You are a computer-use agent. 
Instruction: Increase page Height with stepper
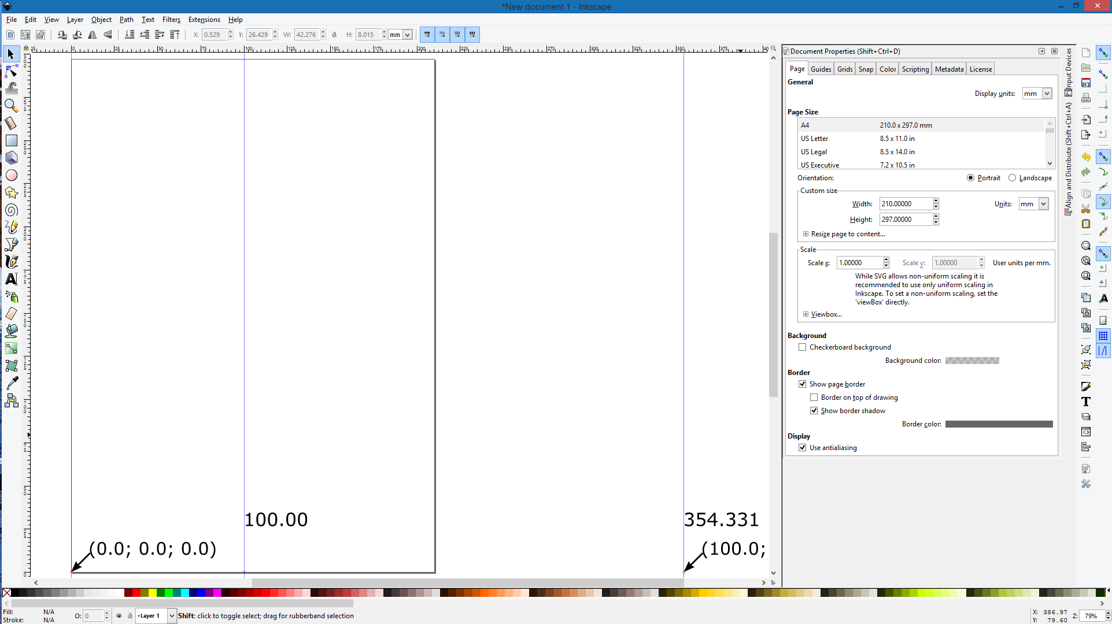[936, 217]
